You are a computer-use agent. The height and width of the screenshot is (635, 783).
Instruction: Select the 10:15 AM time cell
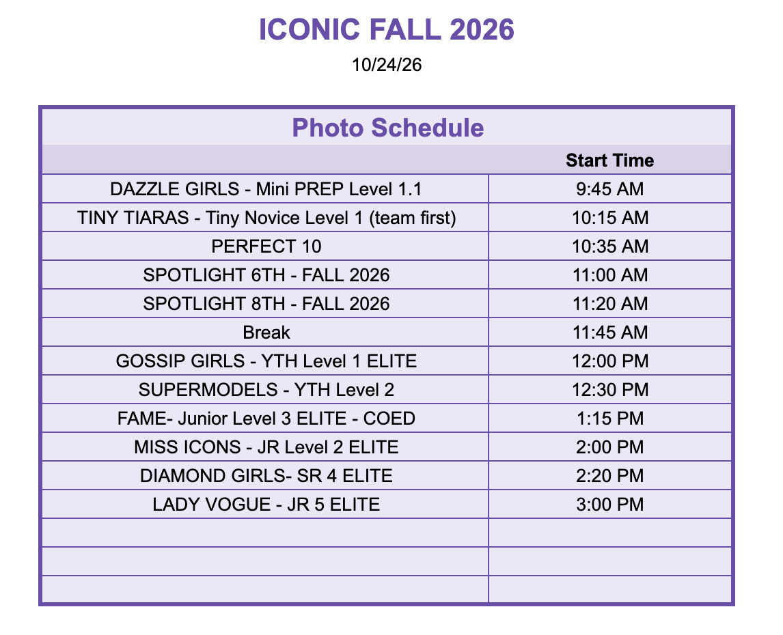coord(609,218)
